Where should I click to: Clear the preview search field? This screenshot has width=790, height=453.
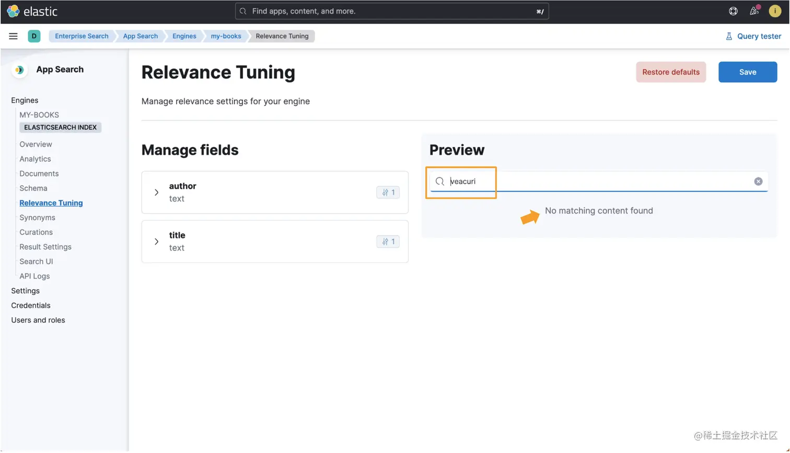pyautogui.click(x=758, y=181)
